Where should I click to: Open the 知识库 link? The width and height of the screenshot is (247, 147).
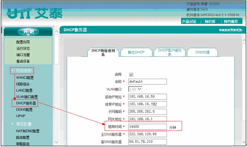(x=210, y=22)
